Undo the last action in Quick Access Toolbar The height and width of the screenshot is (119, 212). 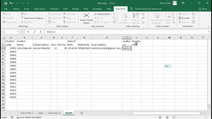click(11, 3)
